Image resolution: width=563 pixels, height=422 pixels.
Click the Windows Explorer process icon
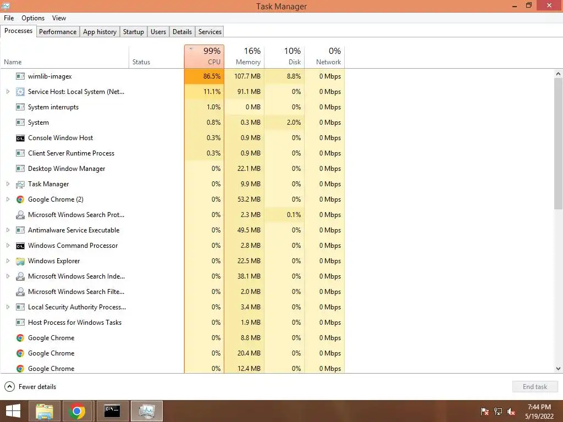coord(20,261)
